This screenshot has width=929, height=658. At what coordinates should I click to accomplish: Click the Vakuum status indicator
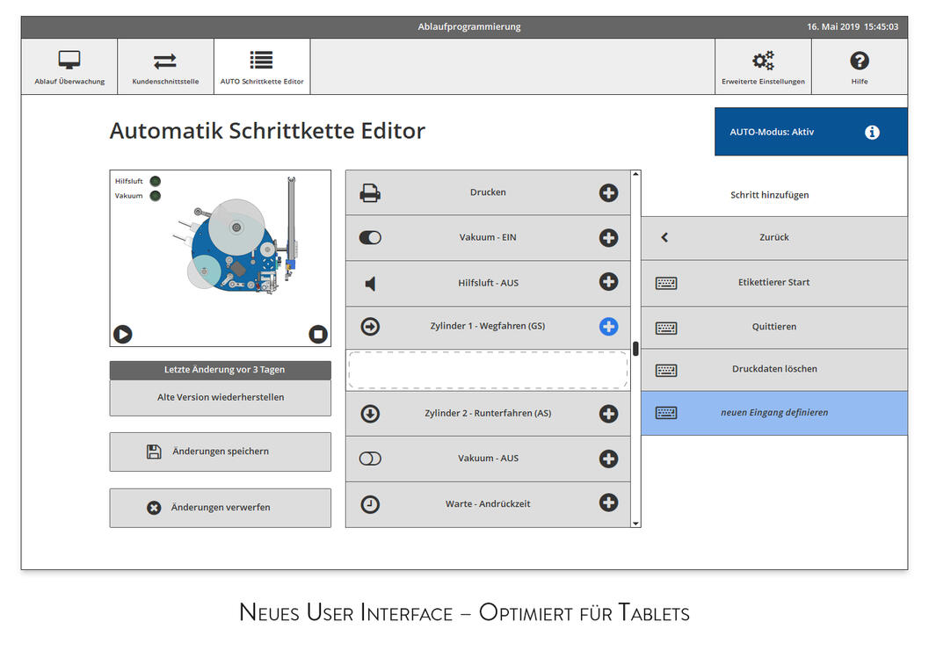pos(156,195)
